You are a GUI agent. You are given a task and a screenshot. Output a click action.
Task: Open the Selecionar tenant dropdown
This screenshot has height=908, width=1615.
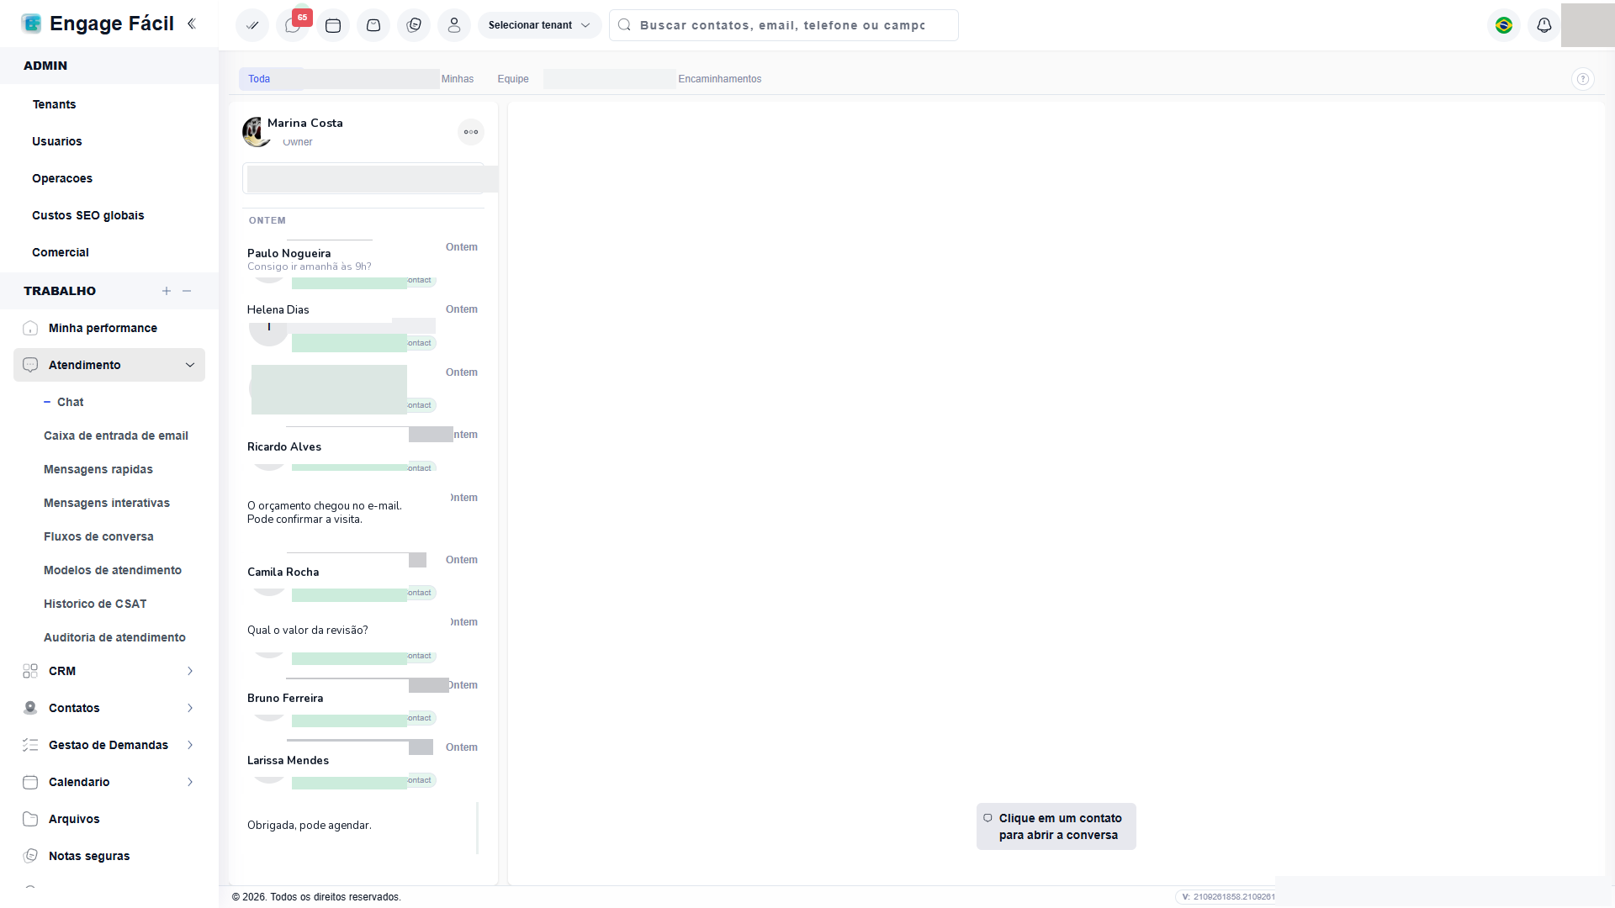click(539, 25)
